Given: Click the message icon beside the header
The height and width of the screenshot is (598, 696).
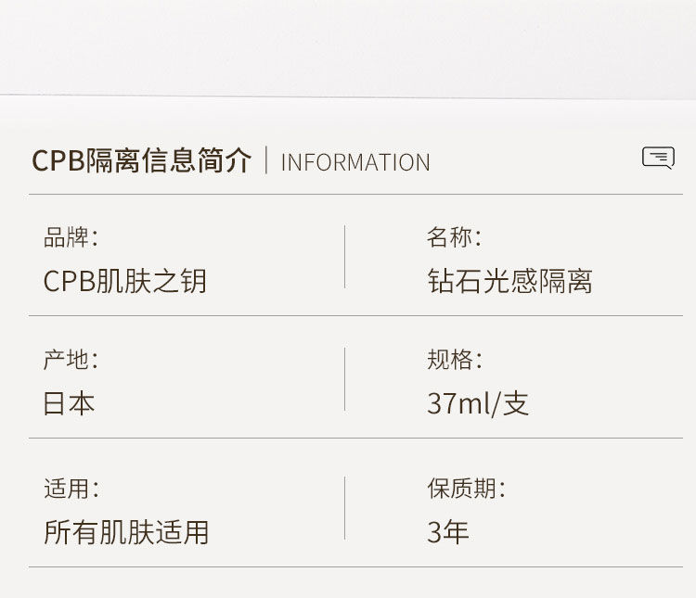Looking at the screenshot, I should [658, 158].
